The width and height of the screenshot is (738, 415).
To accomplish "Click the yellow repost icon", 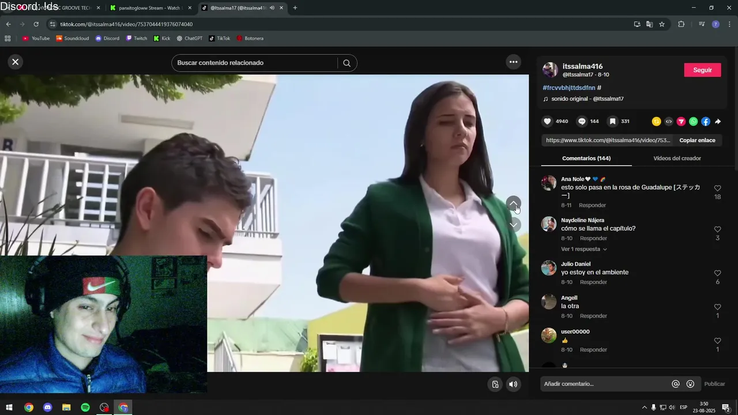I will [656, 122].
